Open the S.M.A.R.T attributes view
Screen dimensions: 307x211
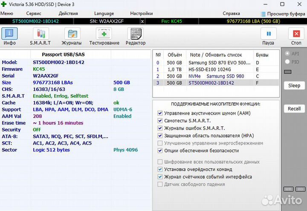(41, 36)
